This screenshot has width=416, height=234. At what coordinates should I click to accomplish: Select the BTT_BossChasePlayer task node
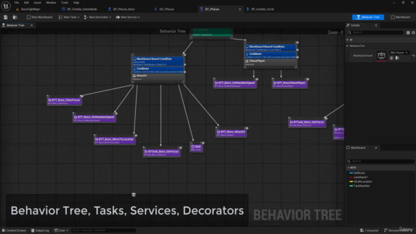(290, 84)
